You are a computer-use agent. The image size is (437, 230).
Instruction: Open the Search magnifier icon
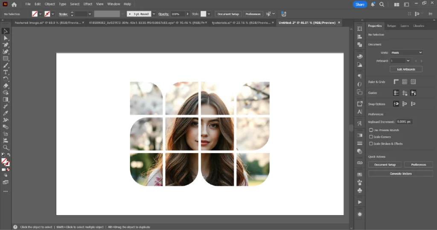pyautogui.click(x=382, y=4)
